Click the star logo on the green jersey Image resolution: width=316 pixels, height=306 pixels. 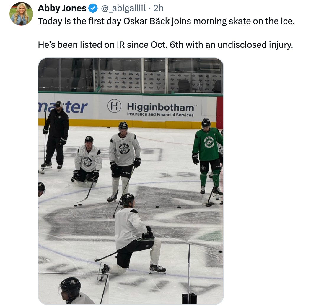pos(209,142)
